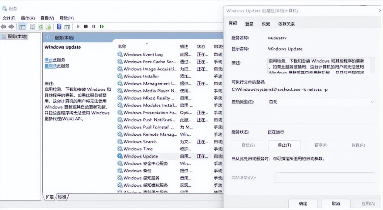The width and height of the screenshot is (383, 210).
Task: Click the gear icon beside Windows Font Cache Service
Action: tap(120, 62)
